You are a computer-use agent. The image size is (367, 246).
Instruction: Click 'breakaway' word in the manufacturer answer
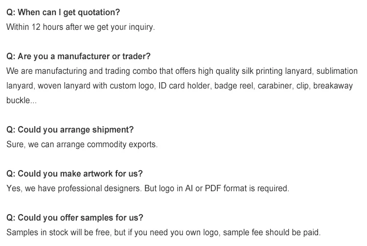pyautogui.click(x=333, y=86)
